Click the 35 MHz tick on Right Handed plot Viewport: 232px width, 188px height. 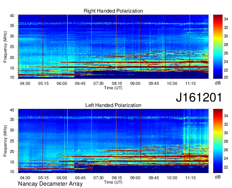(12, 26)
